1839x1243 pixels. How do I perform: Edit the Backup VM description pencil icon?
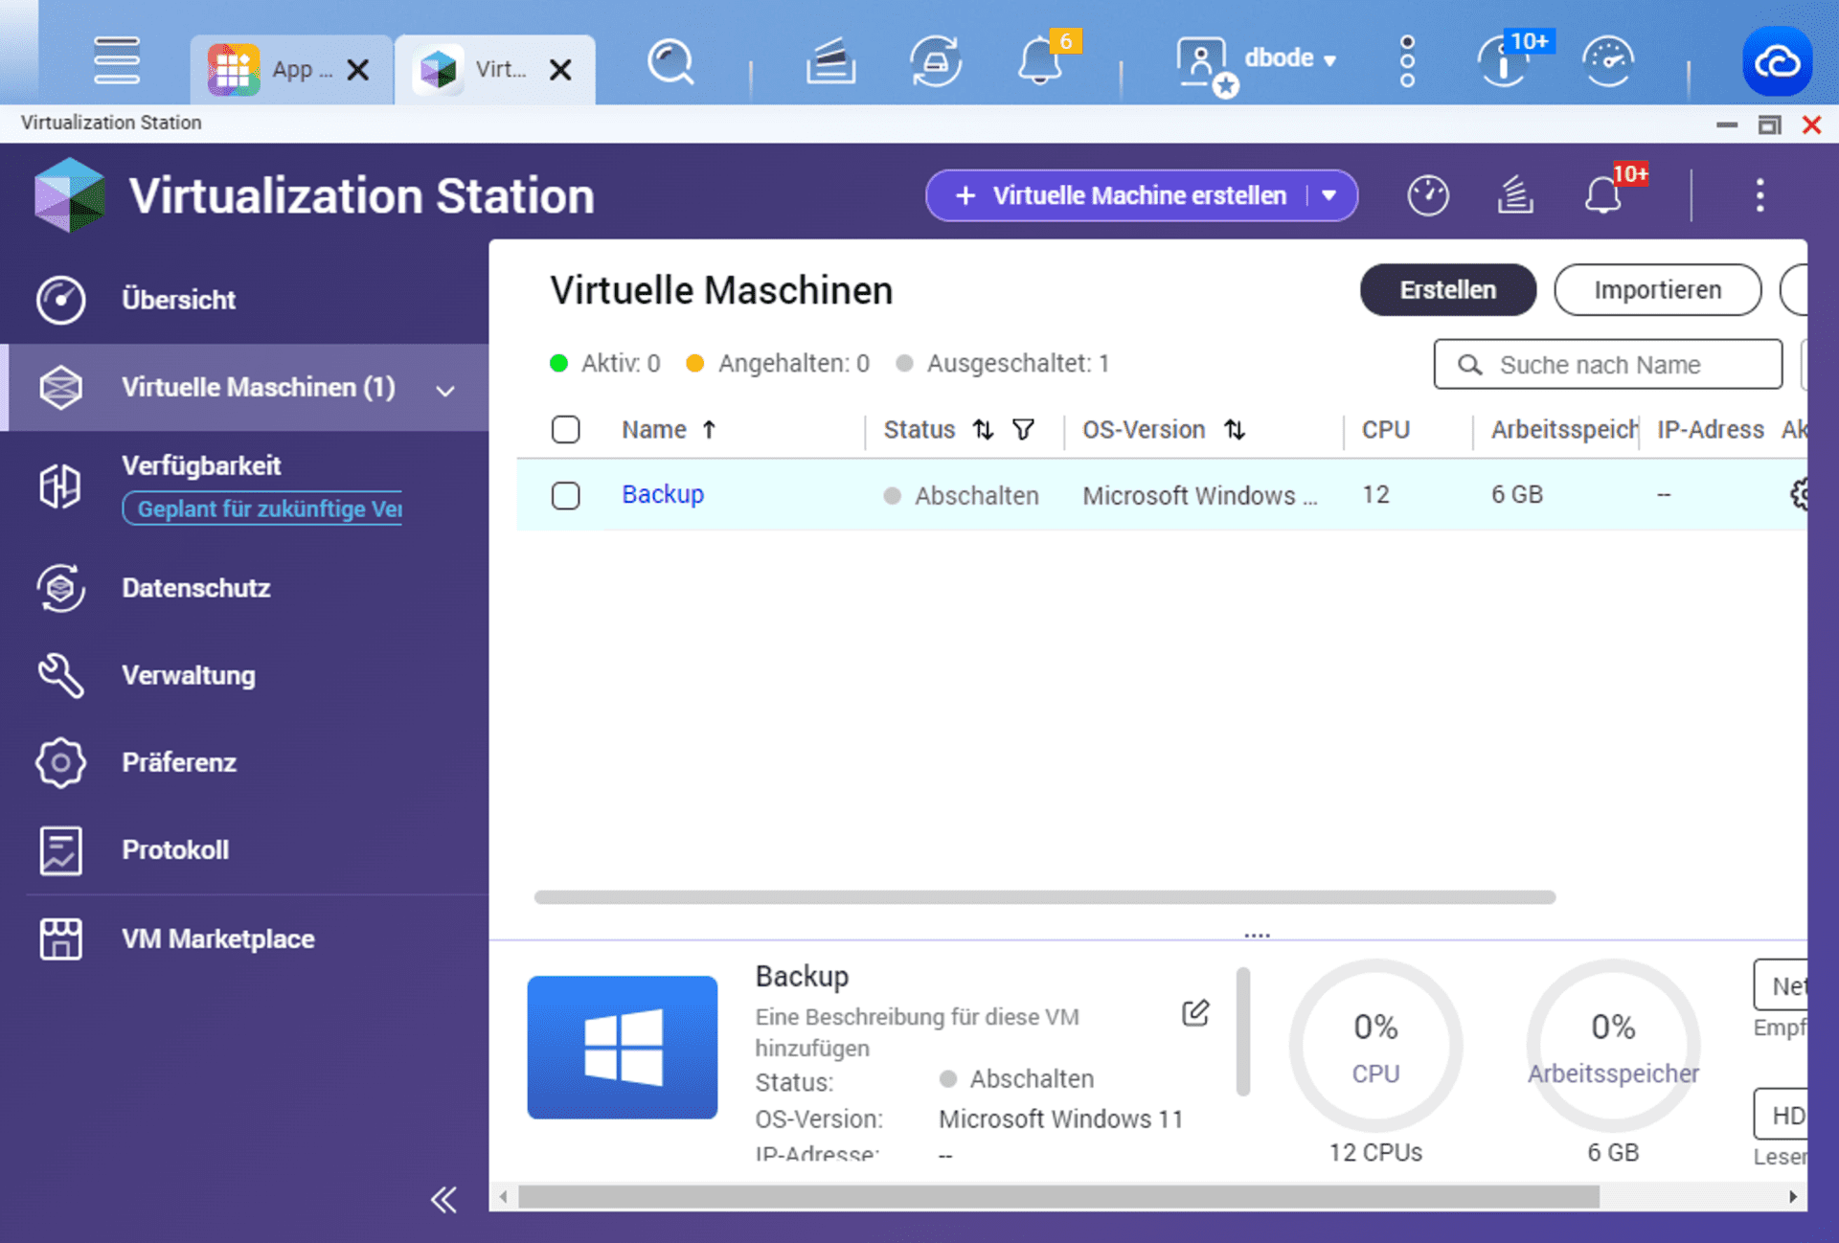click(1195, 1013)
